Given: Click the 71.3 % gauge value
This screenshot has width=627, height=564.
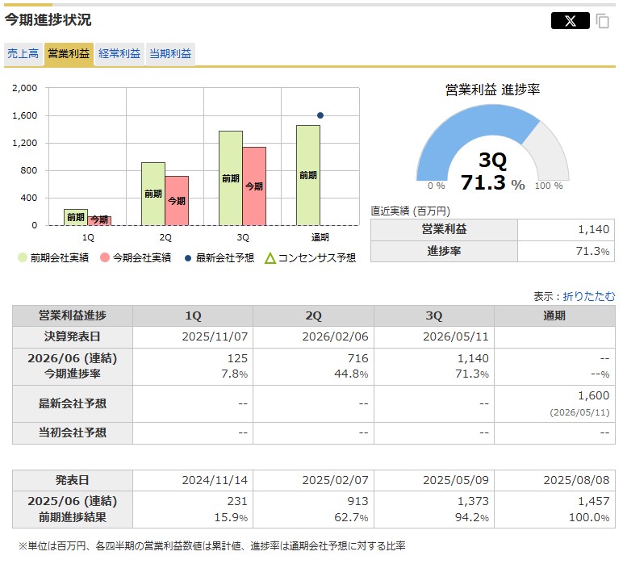Looking at the screenshot, I should tap(492, 182).
